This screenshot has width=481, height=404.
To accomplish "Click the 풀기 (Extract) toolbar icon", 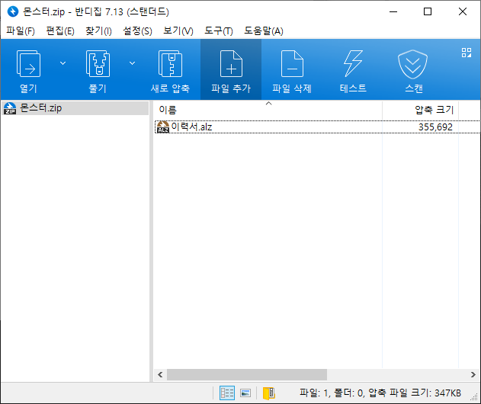I will pyautogui.click(x=98, y=69).
